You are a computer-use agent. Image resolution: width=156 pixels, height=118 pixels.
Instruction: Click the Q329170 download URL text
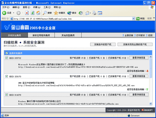(x=76, y=86)
